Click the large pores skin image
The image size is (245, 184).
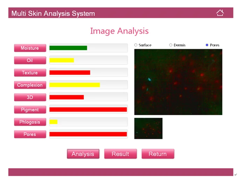point(178,82)
